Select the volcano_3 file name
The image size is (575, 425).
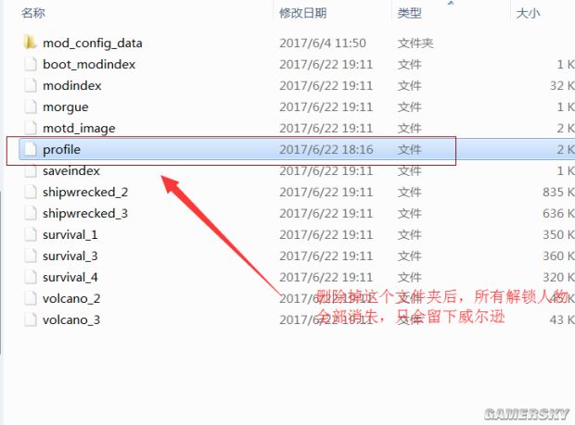point(71,319)
